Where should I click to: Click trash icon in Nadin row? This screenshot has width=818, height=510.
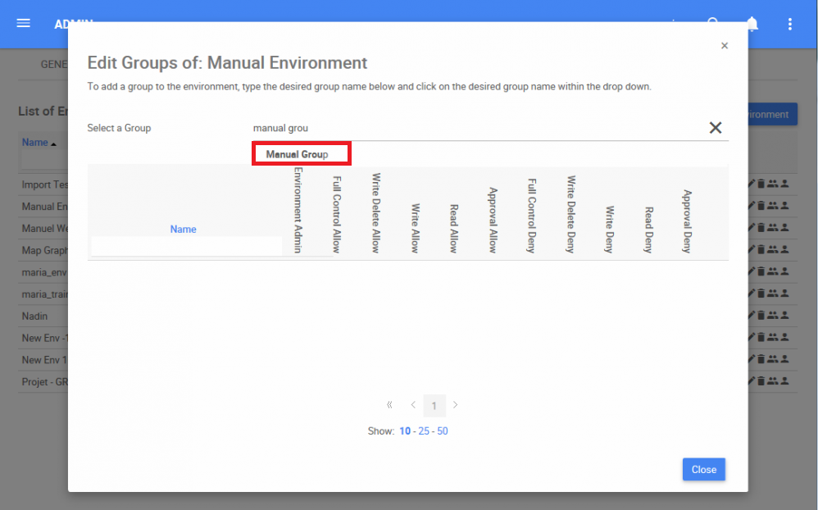point(761,316)
